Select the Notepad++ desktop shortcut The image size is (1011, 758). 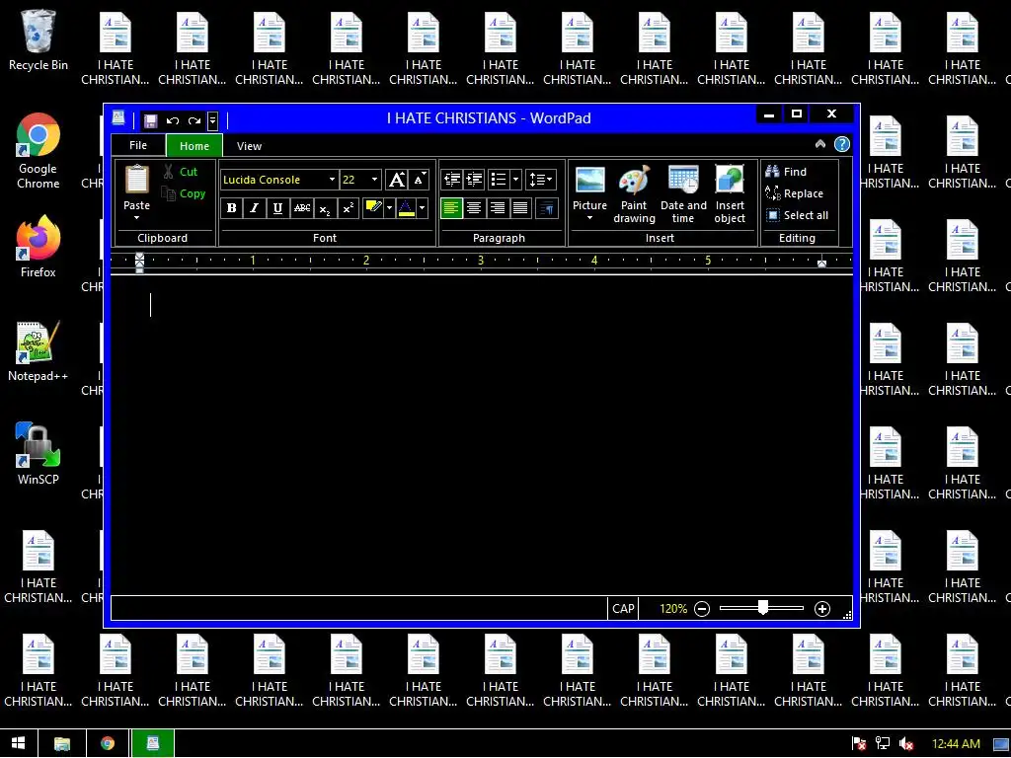39,351
